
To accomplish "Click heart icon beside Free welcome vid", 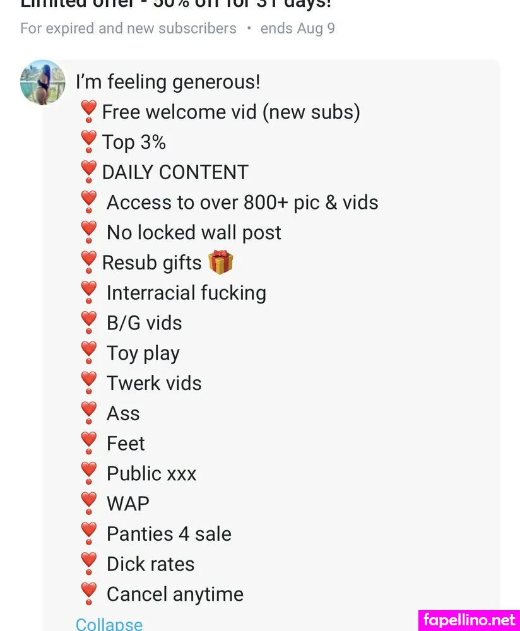I will 89,112.
